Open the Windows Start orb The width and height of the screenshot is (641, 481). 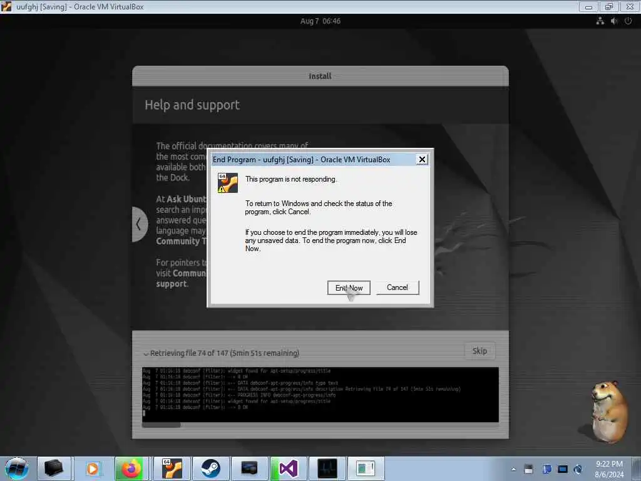(17, 468)
